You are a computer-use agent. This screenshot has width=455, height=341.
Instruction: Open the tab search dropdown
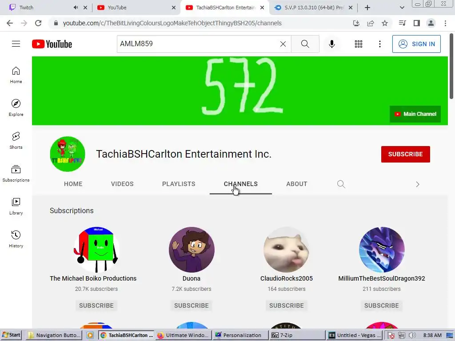[402, 8]
